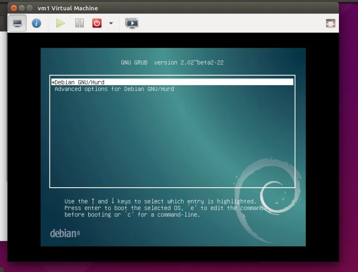Minimize the vm1 Virtual Machine window
The height and width of the screenshot is (272, 358).
(x=22, y=8)
